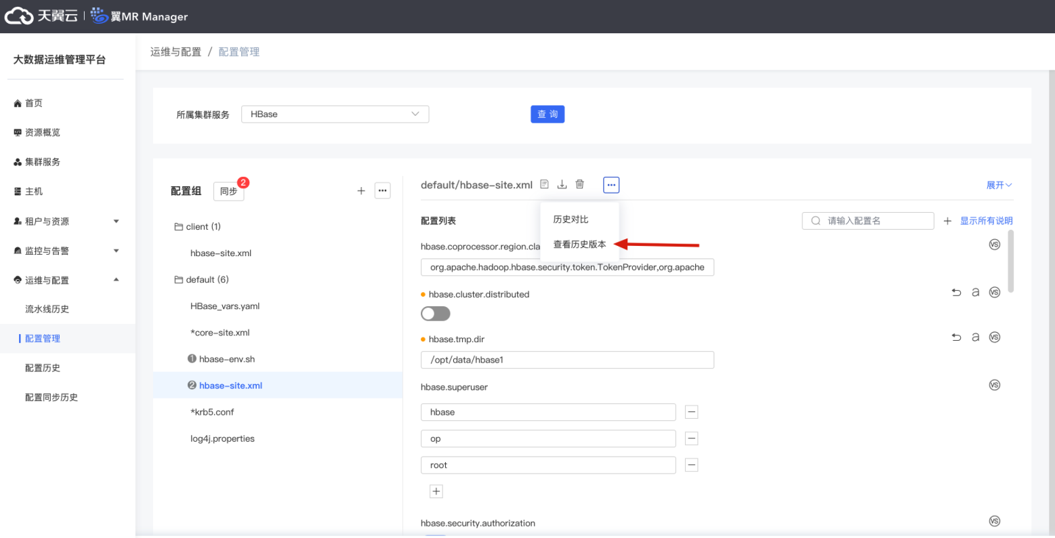Click the 'op' superuser input field
The width and height of the screenshot is (1055, 538).
click(x=548, y=438)
